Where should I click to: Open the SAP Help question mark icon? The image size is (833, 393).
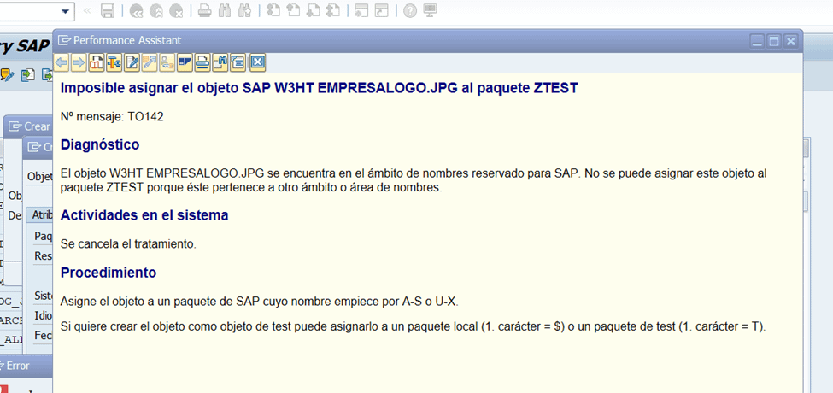point(410,11)
